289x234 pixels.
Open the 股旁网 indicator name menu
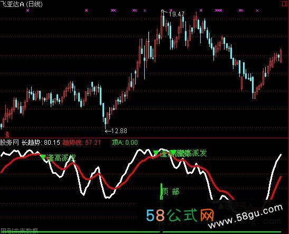tap(10, 143)
